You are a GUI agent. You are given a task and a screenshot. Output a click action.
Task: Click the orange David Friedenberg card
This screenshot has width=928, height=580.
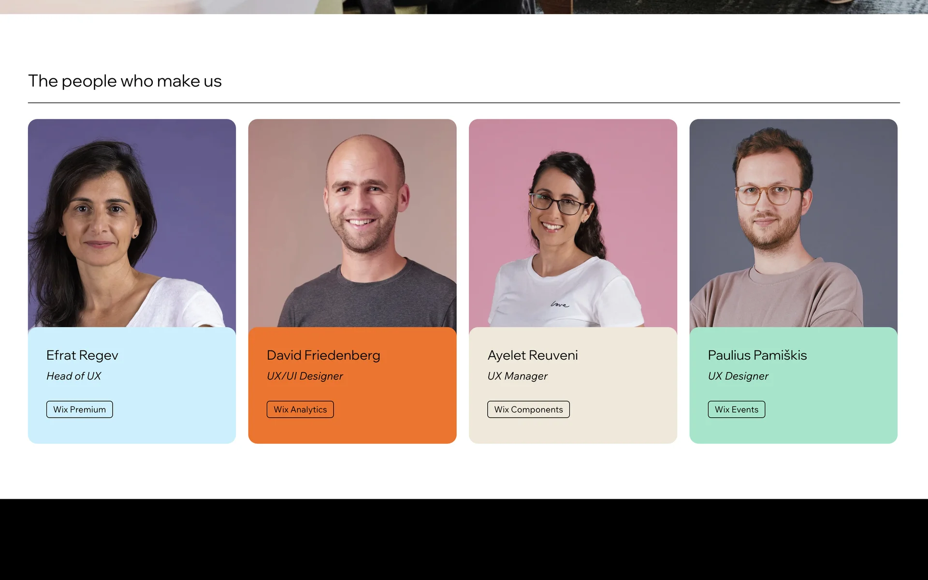coord(352,385)
